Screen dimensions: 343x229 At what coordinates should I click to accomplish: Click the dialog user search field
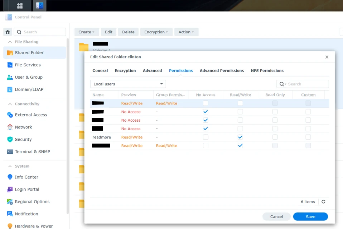(x=303, y=84)
